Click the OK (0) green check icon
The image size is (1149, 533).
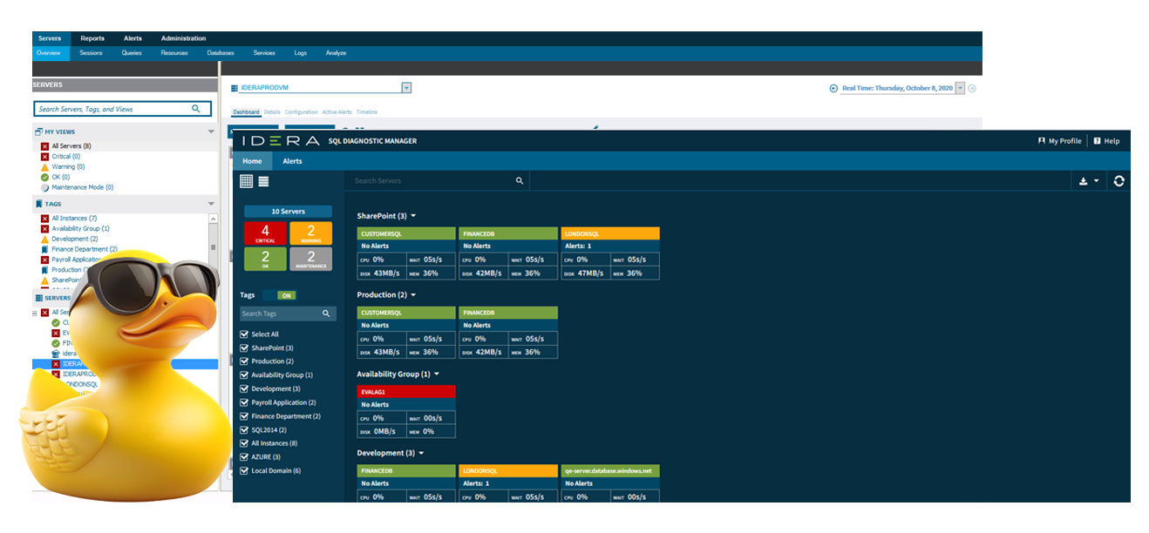point(44,177)
